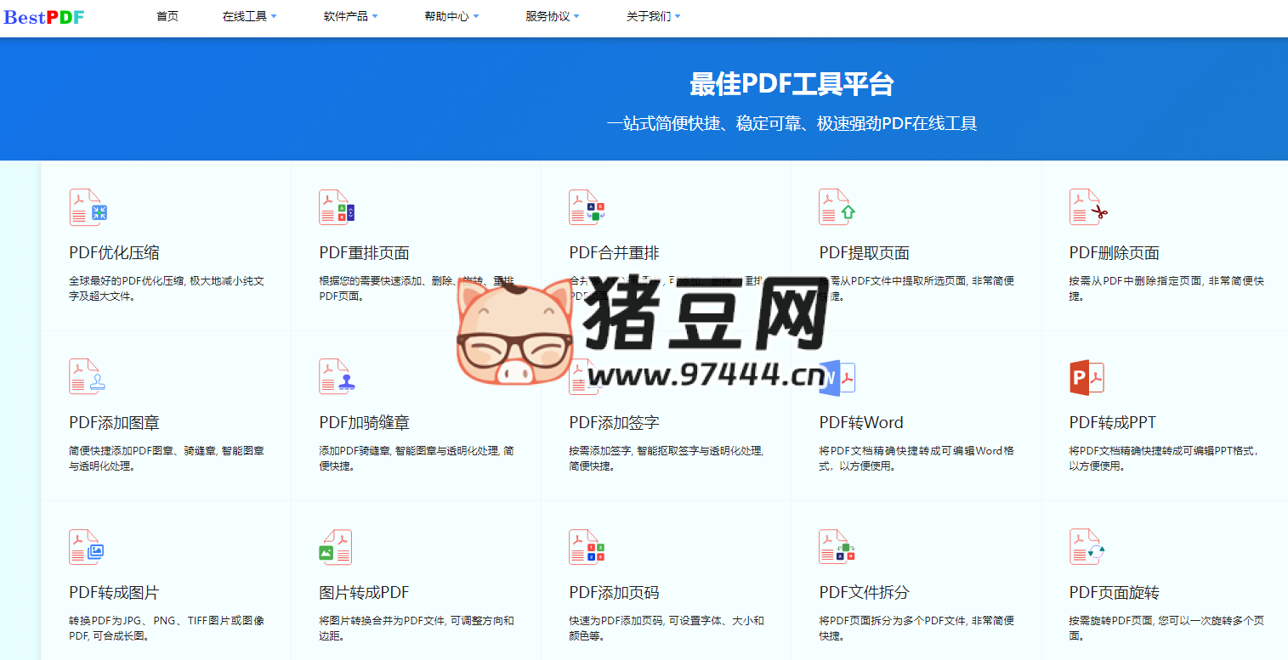
Task: Open the 图片转成PDF tool icon
Action: tap(336, 546)
